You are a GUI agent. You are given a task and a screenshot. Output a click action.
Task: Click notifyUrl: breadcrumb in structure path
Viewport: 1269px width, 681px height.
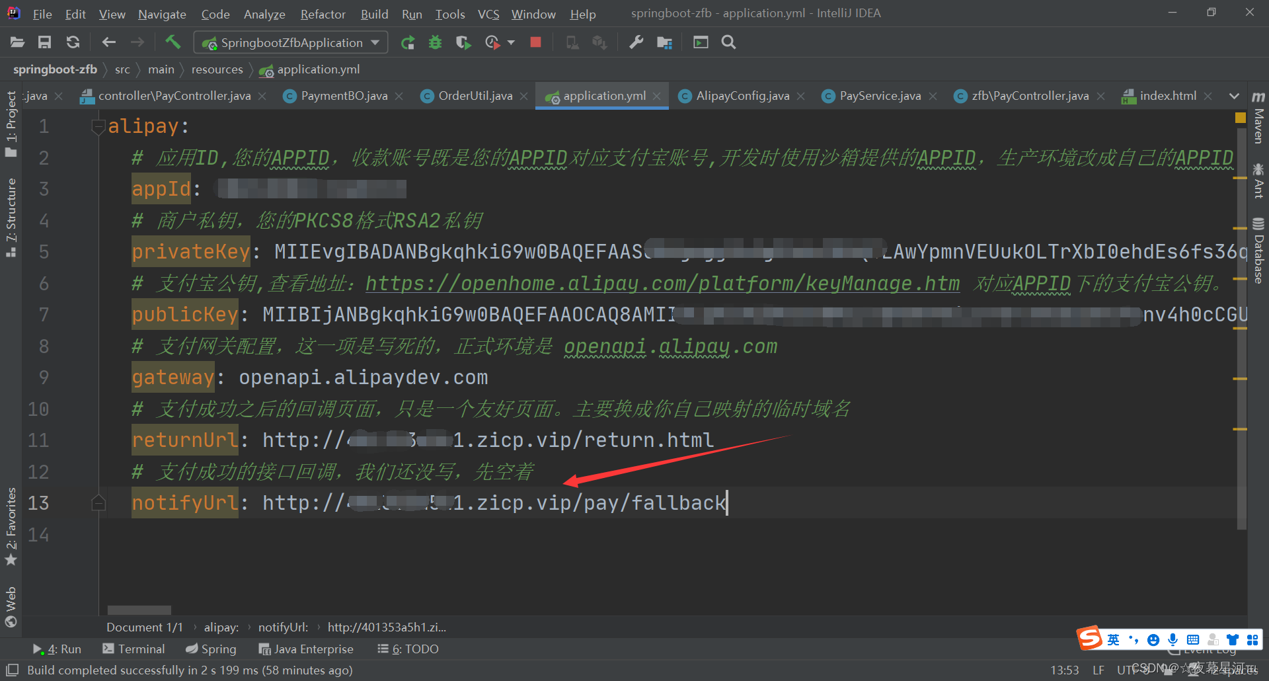click(283, 627)
